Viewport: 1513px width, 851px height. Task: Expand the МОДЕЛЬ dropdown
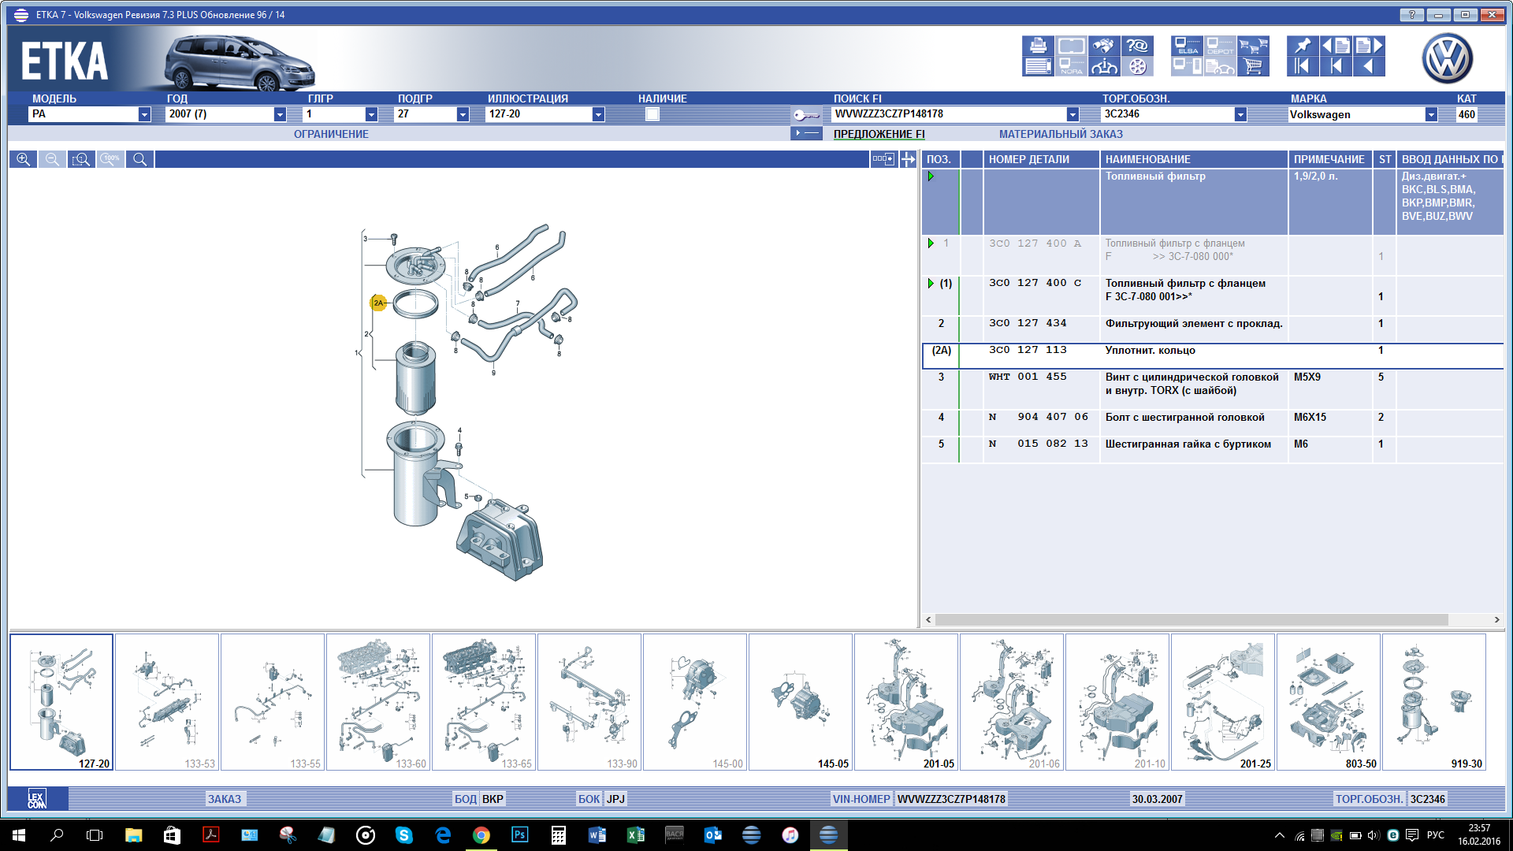(144, 114)
